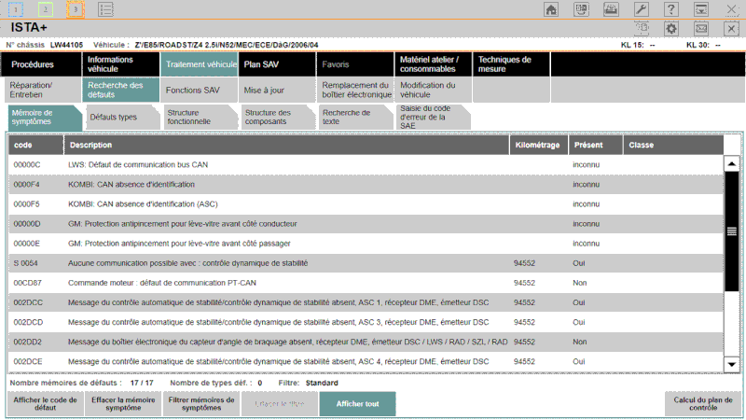Select the Traitement véhicule menu

click(x=199, y=64)
